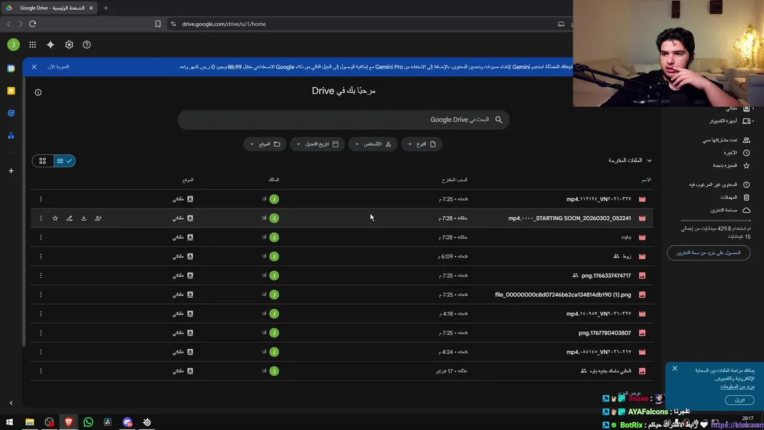Open the Windows Start menu
764x430 pixels.
[10, 422]
